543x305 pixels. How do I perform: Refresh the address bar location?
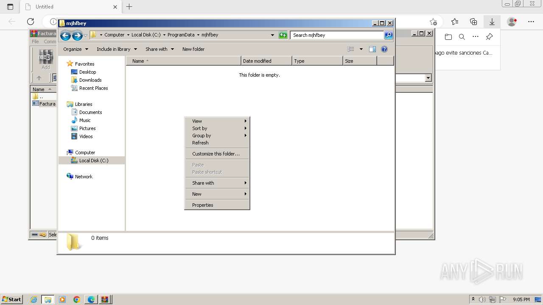click(x=283, y=35)
